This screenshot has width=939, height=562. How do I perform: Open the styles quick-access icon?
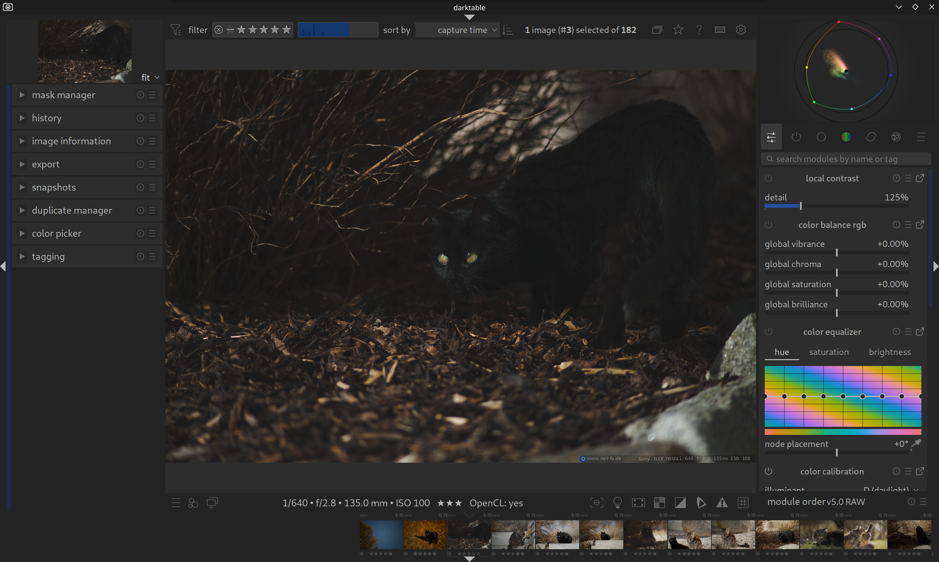pyautogui.click(x=193, y=503)
